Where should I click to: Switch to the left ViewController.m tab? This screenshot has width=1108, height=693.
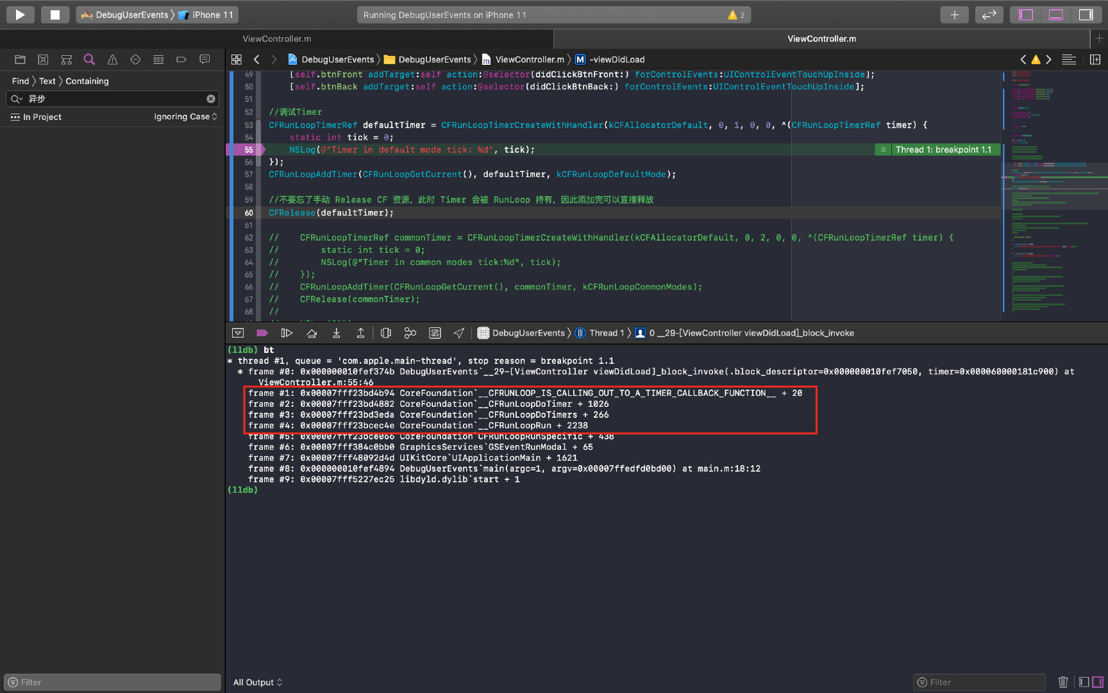[x=277, y=38]
